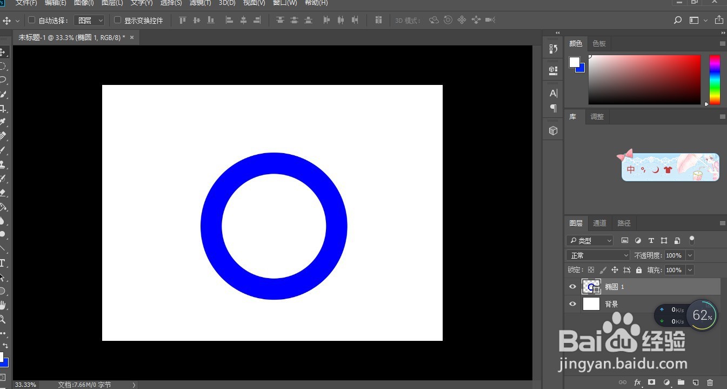
Task: Open the 类型 layer filter dropdown
Action: (x=590, y=241)
